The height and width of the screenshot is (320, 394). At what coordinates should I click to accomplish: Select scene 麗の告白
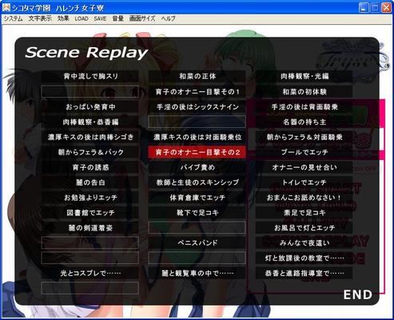90,182
